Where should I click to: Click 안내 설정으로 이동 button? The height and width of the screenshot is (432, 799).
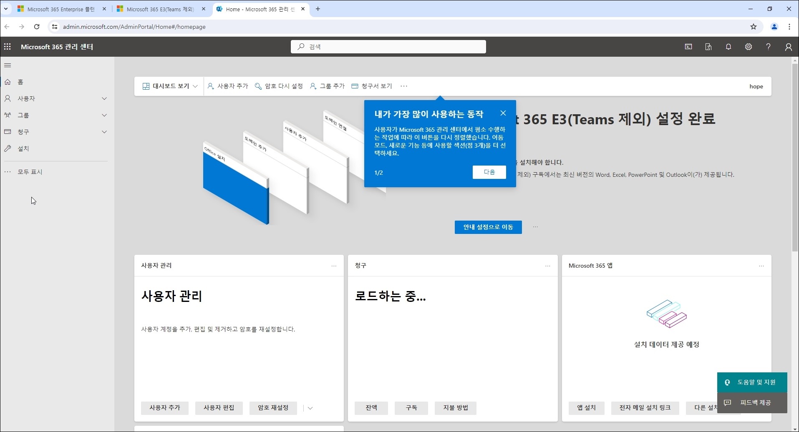488,227
